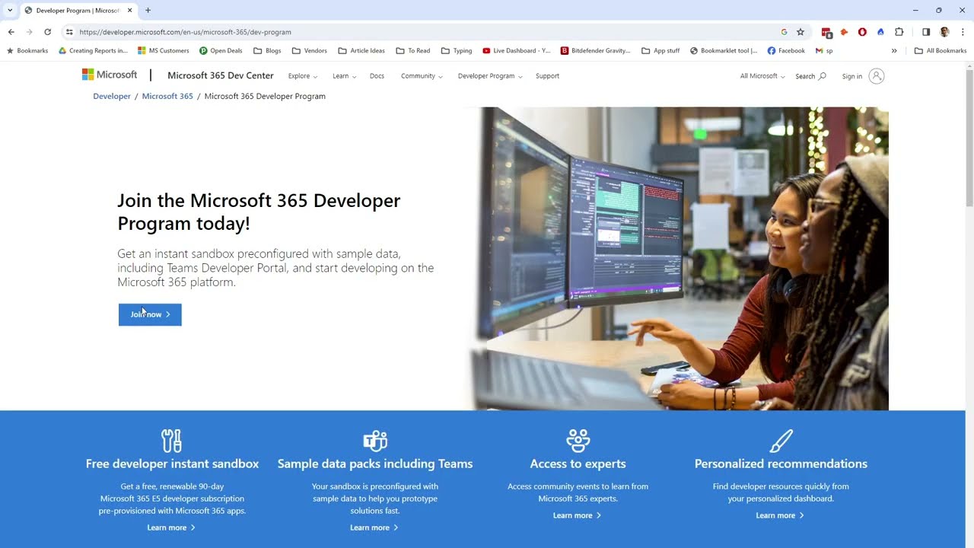Open the To Read bookmark folder

tap(413, 51)
